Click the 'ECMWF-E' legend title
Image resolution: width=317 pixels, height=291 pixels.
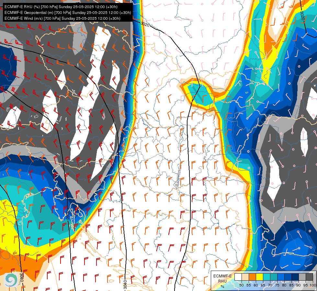(x=222, y=276)
